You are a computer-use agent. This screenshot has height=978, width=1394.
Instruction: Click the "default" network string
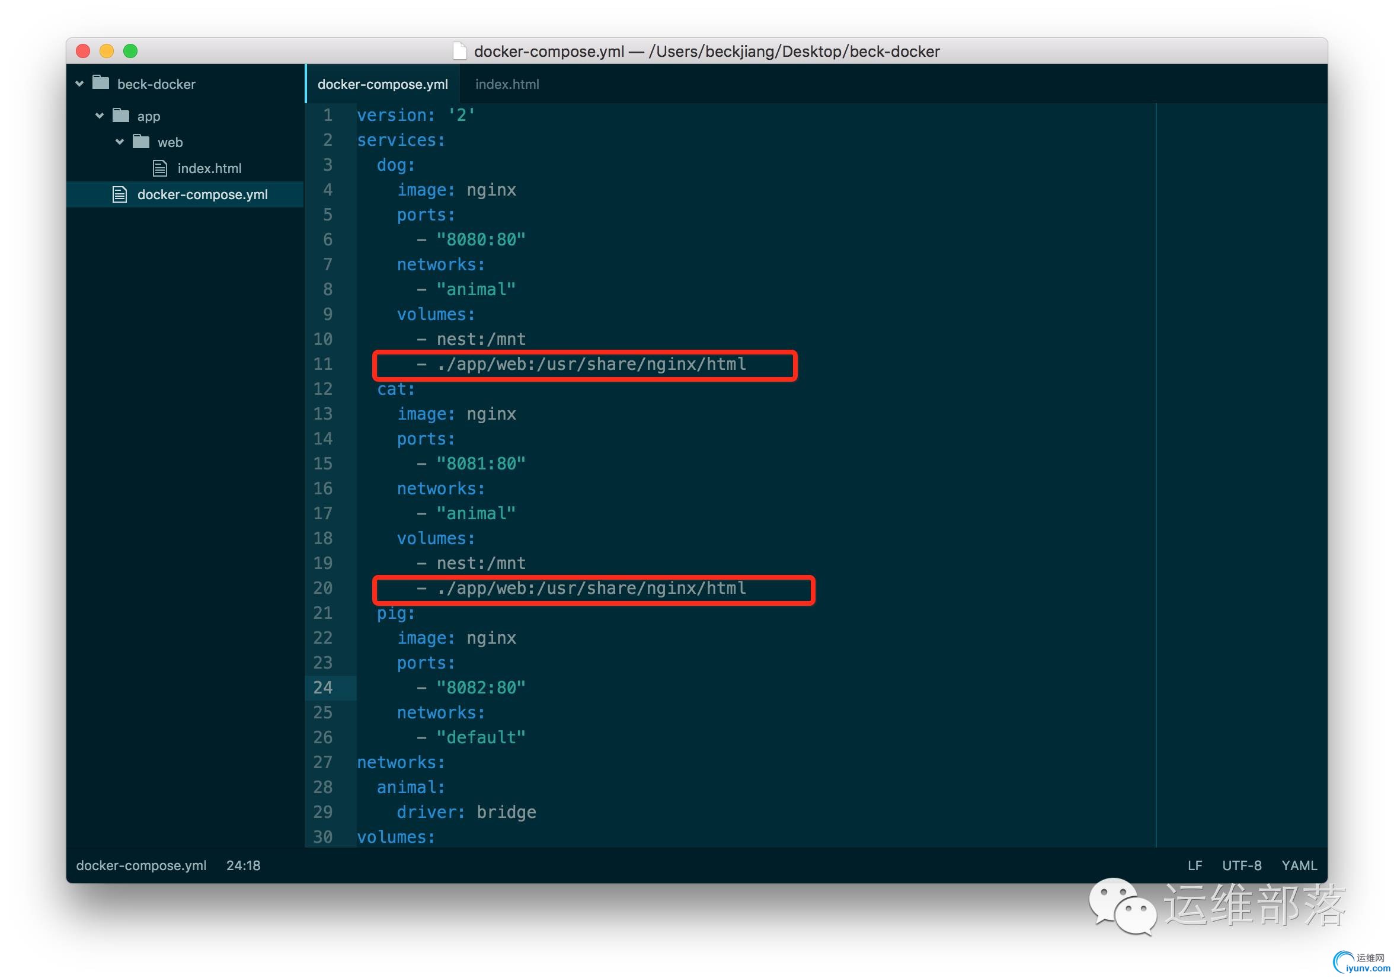[480, 737]
